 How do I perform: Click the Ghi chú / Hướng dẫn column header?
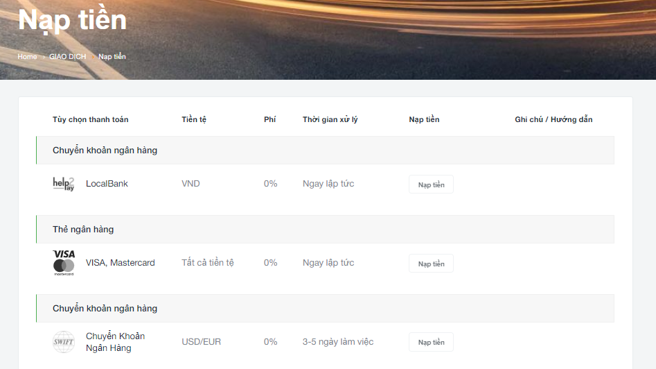point(553,119)
